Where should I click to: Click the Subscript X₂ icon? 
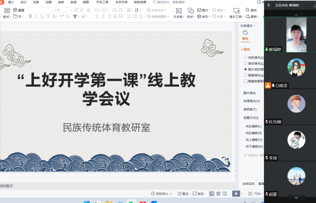68,16
